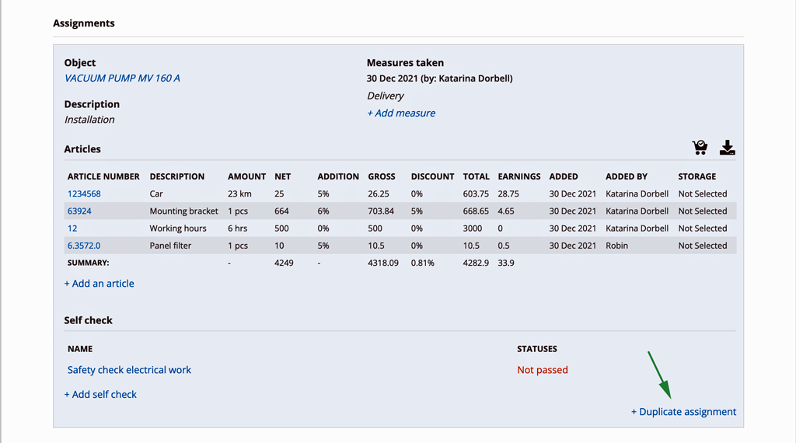Open article number 63924
This screenshot has height=443, width=796.
point(79,211)
